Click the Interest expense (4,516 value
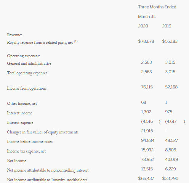The image size is (189, 183). tap(147, 121)
